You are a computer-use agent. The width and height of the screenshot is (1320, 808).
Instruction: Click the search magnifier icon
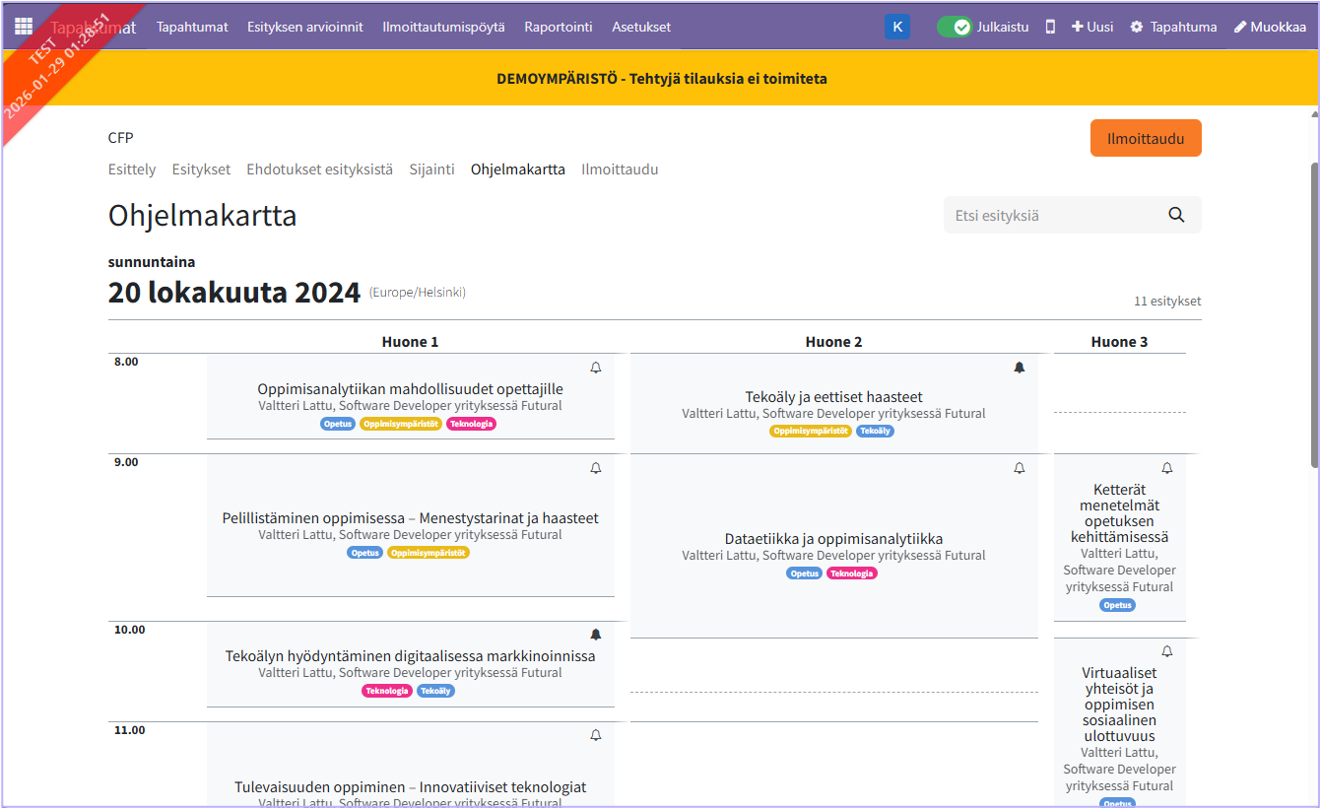1176,216
